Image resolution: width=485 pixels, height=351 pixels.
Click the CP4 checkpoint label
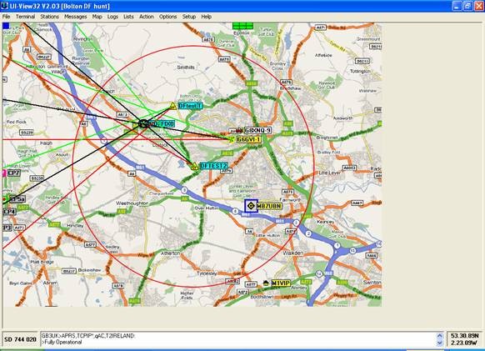click(x=9, y=212)
